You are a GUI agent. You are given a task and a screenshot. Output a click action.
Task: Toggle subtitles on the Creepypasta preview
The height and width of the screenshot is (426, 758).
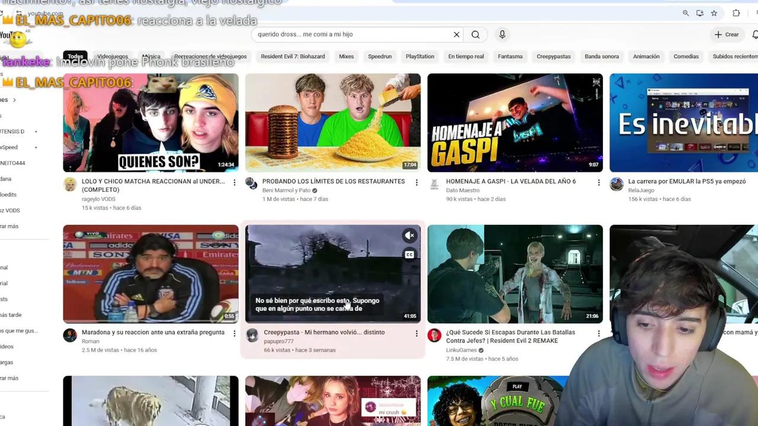(x=409, y=254)
